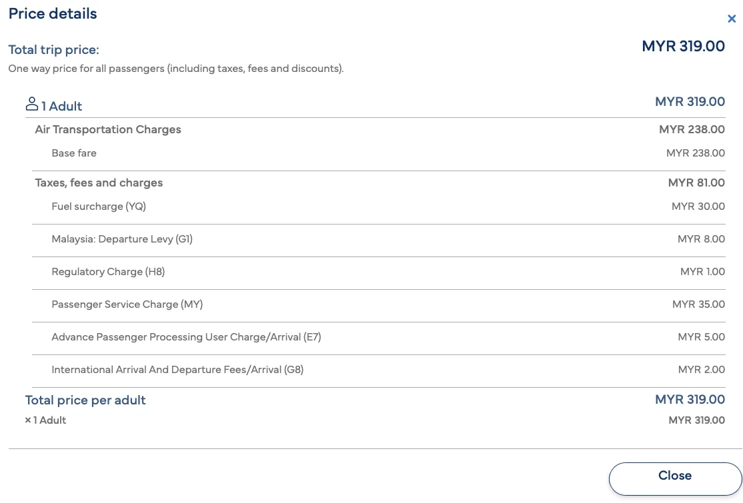The width and height of the screenshot is (743, 503).
Task: Click the Total trip price label
Action: (53, 50)
